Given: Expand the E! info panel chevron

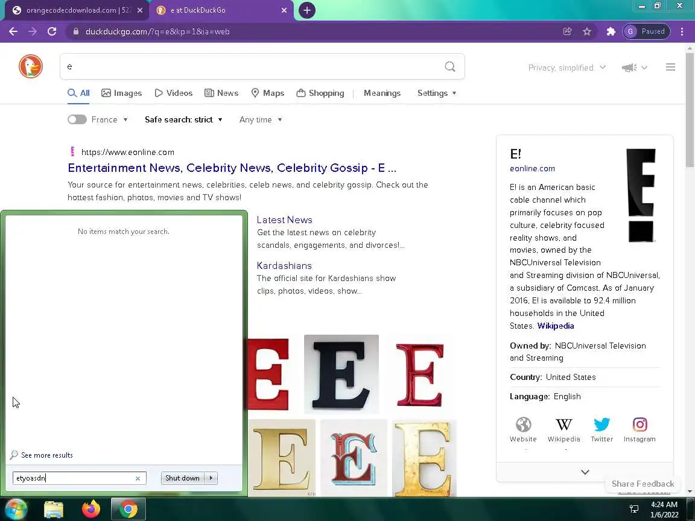Looking at the screenshot, I should point(585,472).
